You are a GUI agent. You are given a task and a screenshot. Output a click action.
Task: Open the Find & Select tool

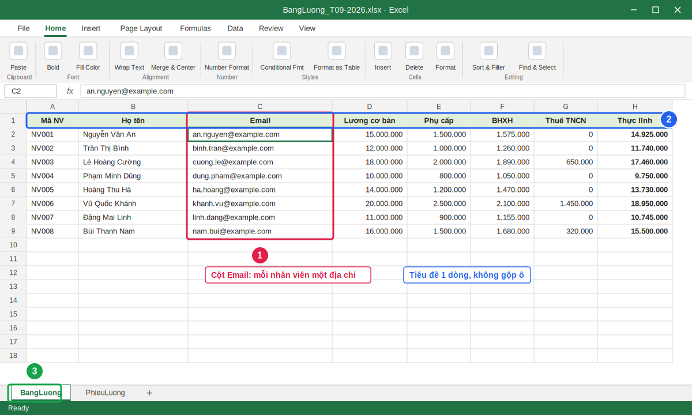pyautogui.click(x=537, y=51)
